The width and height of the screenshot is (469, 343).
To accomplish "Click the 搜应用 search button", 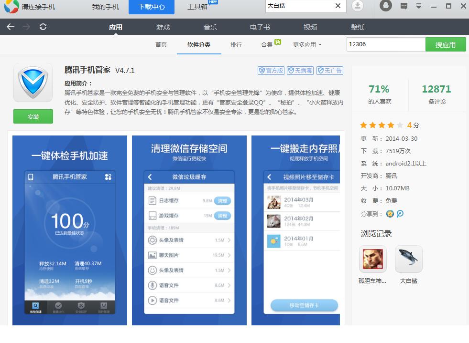I will pyautogui.click(x=446, y=44).
